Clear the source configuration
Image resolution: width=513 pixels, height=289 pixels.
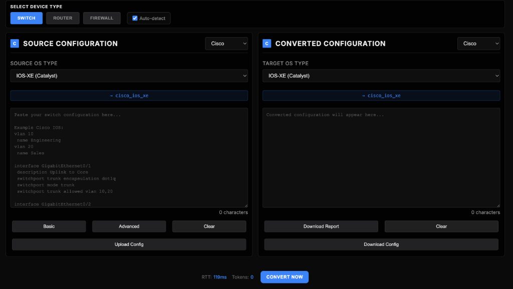209,226
